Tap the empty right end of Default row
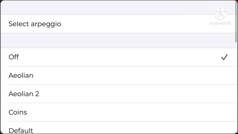The width and height of the screenshot is (238, 134). [x=212, y=128]
